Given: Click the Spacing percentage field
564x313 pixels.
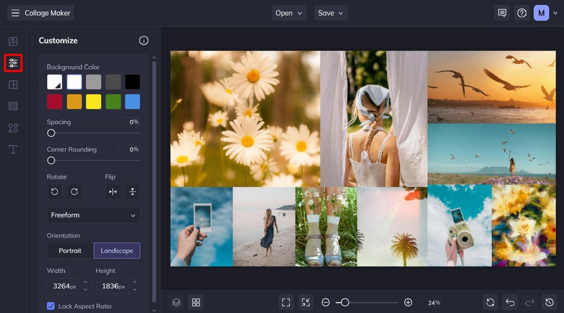Looking at the screenshot, I should (x=130, y=122).
